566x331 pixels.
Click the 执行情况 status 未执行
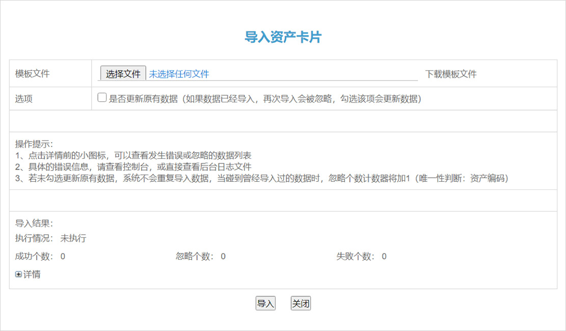(x=73, y=238)
